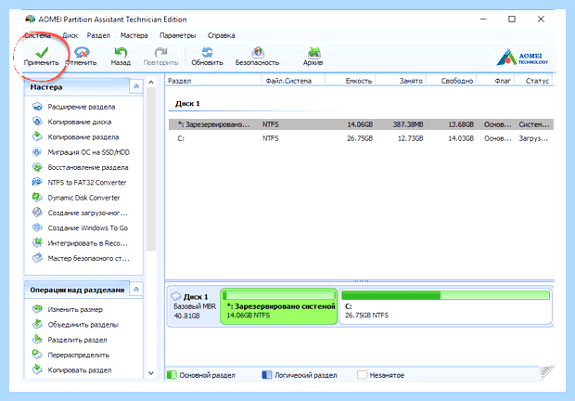Open Восстановление раздела wizard
The width and height of the screenshot is (575, 401).
[x=81, y=167]
